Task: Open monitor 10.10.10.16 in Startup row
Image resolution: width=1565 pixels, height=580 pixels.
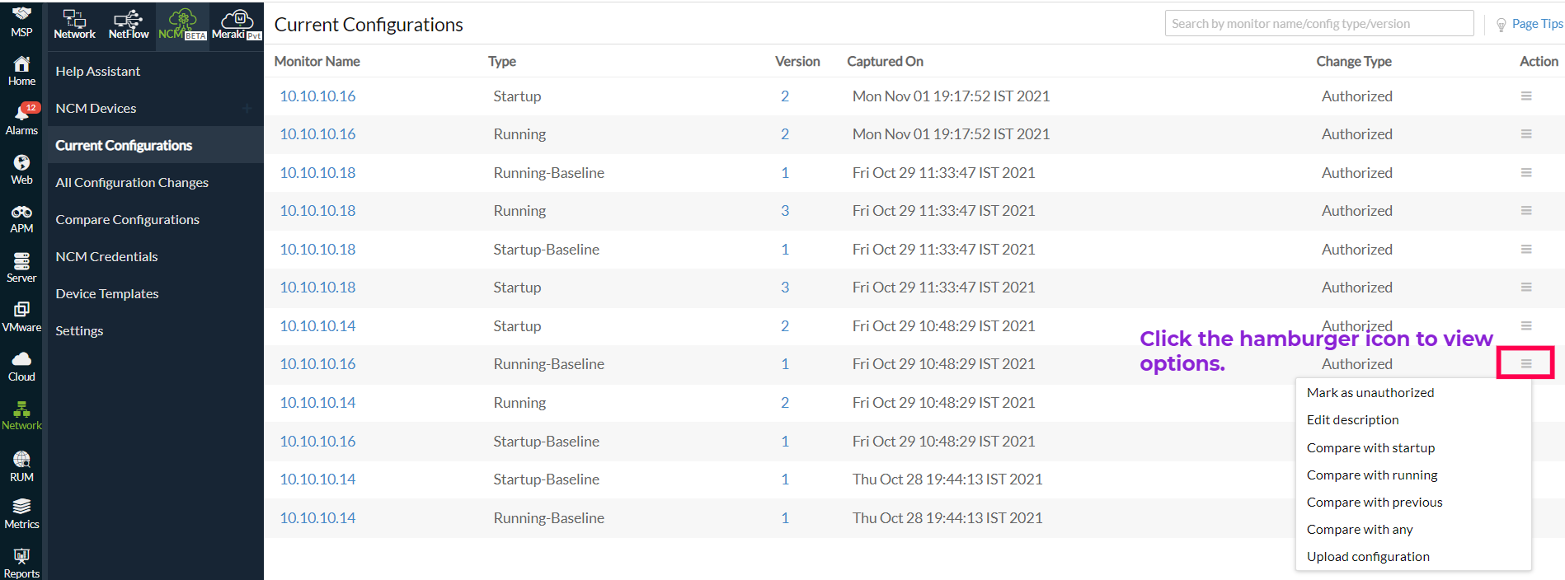Action: click(317, 96)
